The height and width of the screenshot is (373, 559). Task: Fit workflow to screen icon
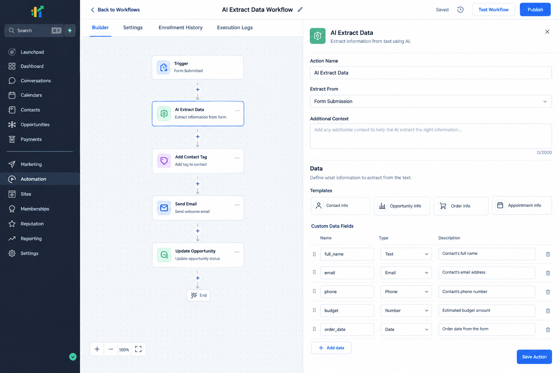coord(138,349)
